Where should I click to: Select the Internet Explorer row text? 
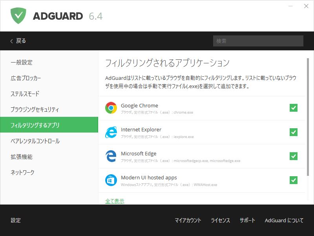coord(141,130)
